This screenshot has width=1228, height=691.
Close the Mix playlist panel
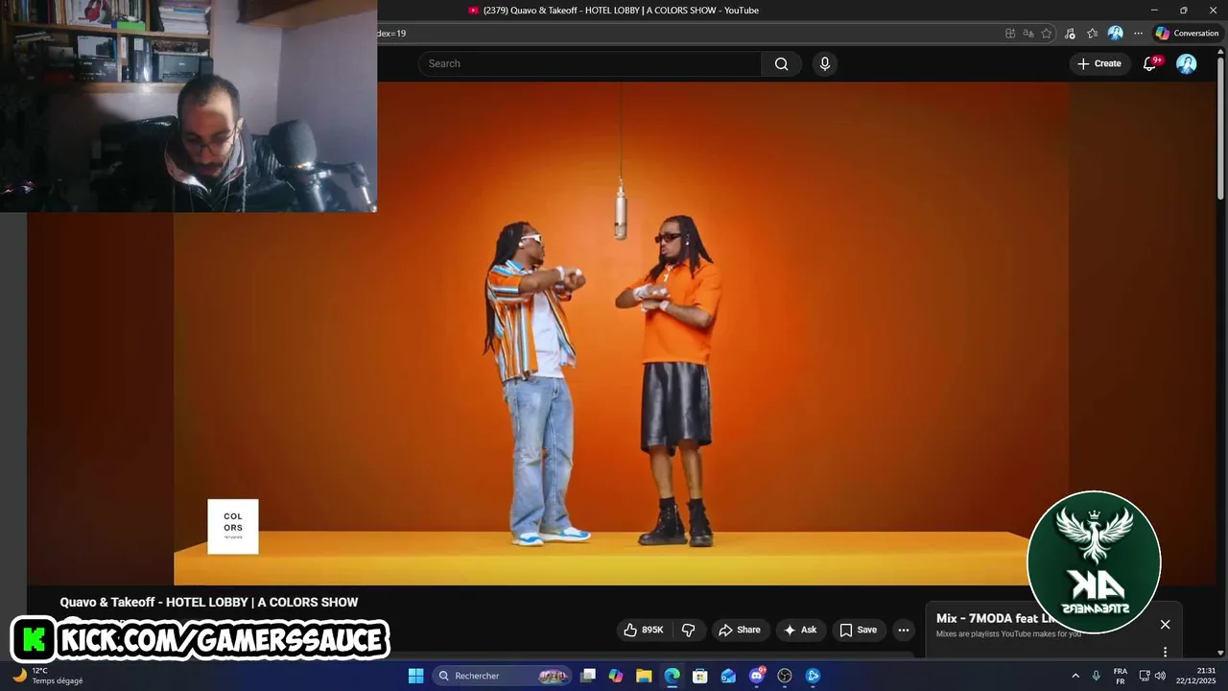(x=1165, y=625)
